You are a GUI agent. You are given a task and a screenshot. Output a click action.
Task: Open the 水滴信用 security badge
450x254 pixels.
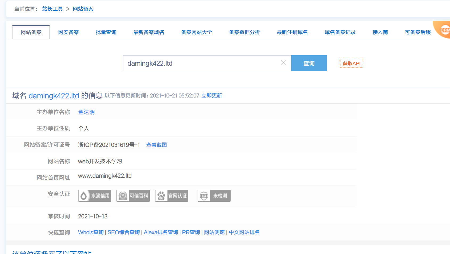coord(95,196)
